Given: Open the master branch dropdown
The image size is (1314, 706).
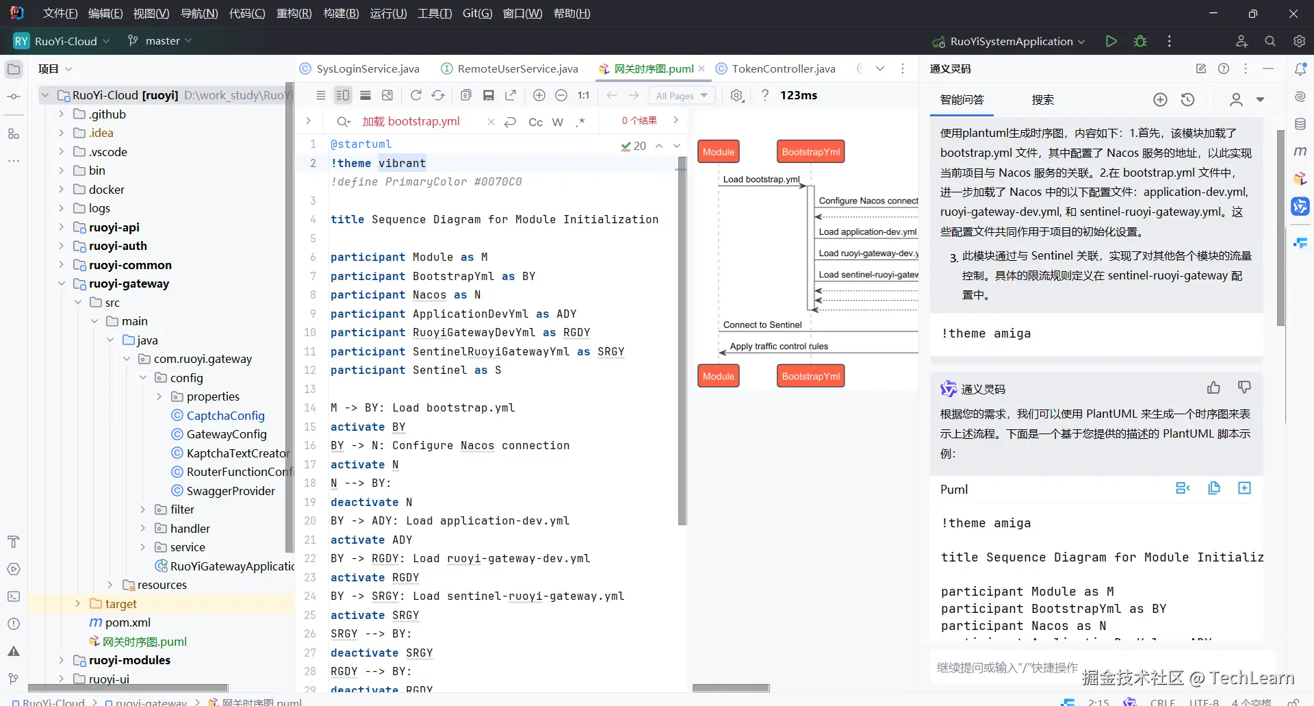Looking at the screenshot, I should tap(159, 41).
